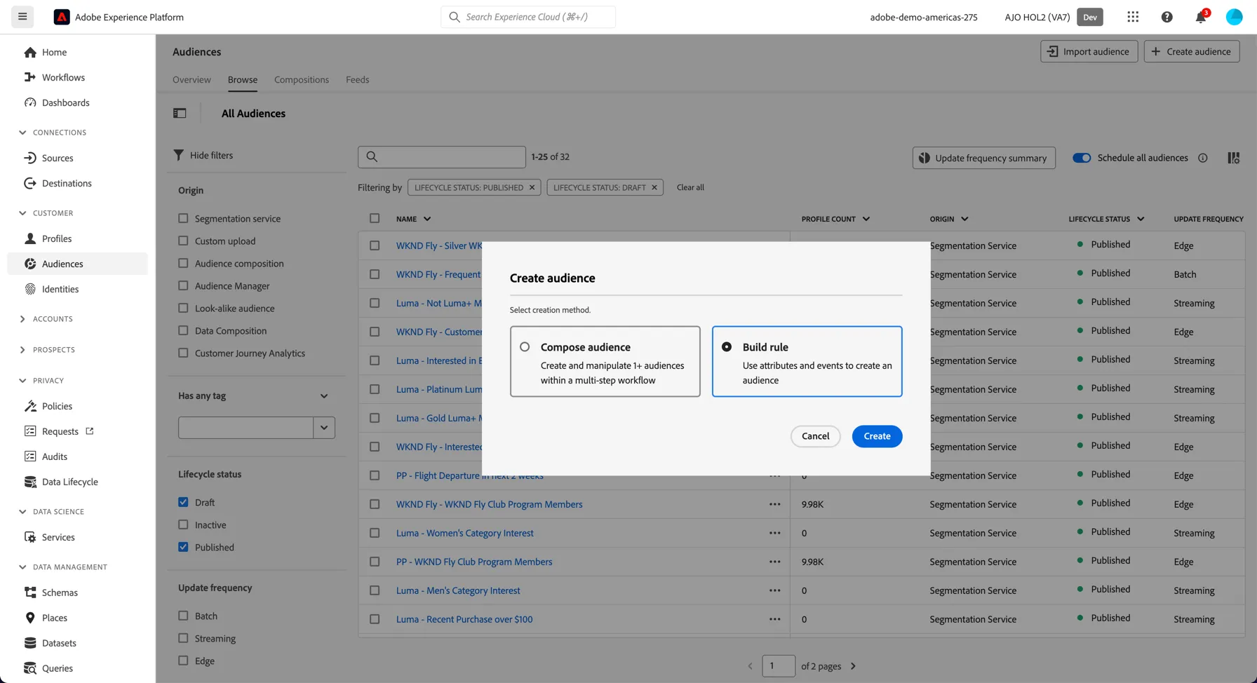
Task: Open the hamburger navigation menu
Action: click(22, 17)
